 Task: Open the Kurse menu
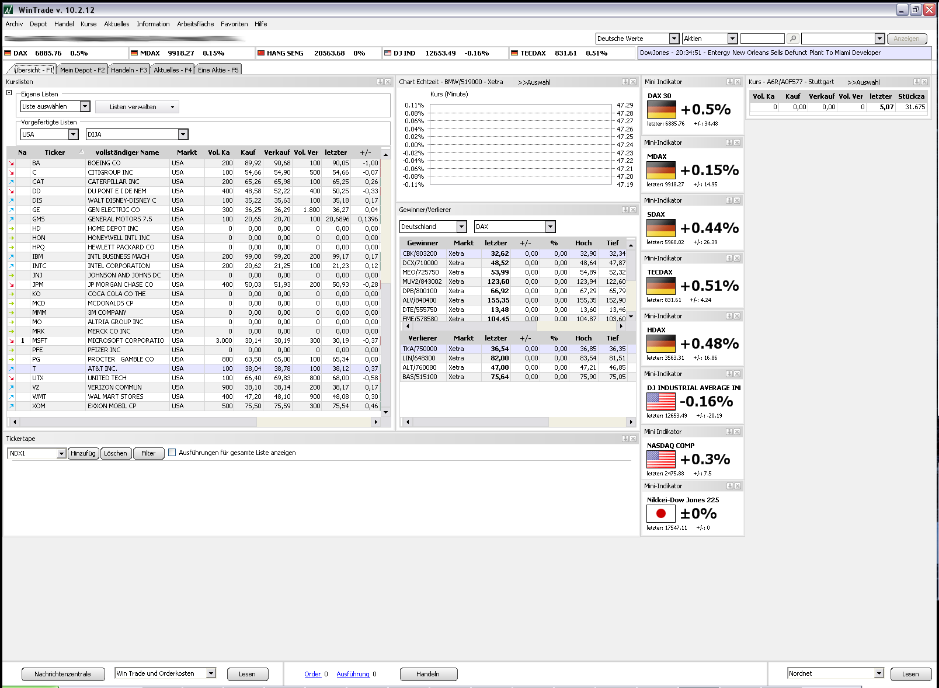click(89, 24)
